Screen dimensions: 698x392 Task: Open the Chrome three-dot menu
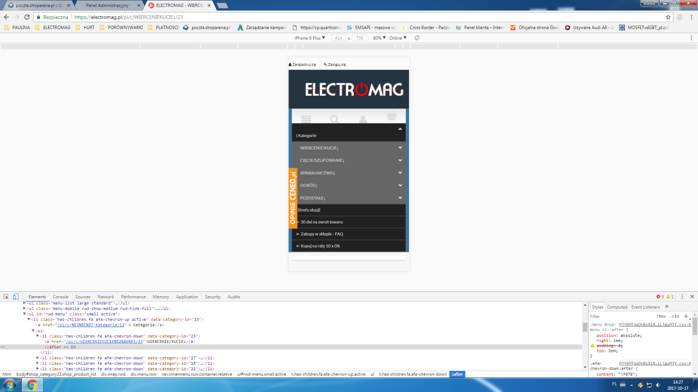pyautogui.click(x=691, y=17)
